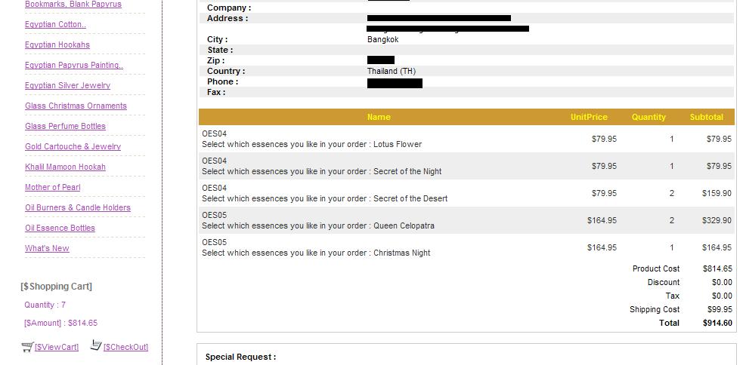Open Egyptian Cotton category link

(55, 25)
